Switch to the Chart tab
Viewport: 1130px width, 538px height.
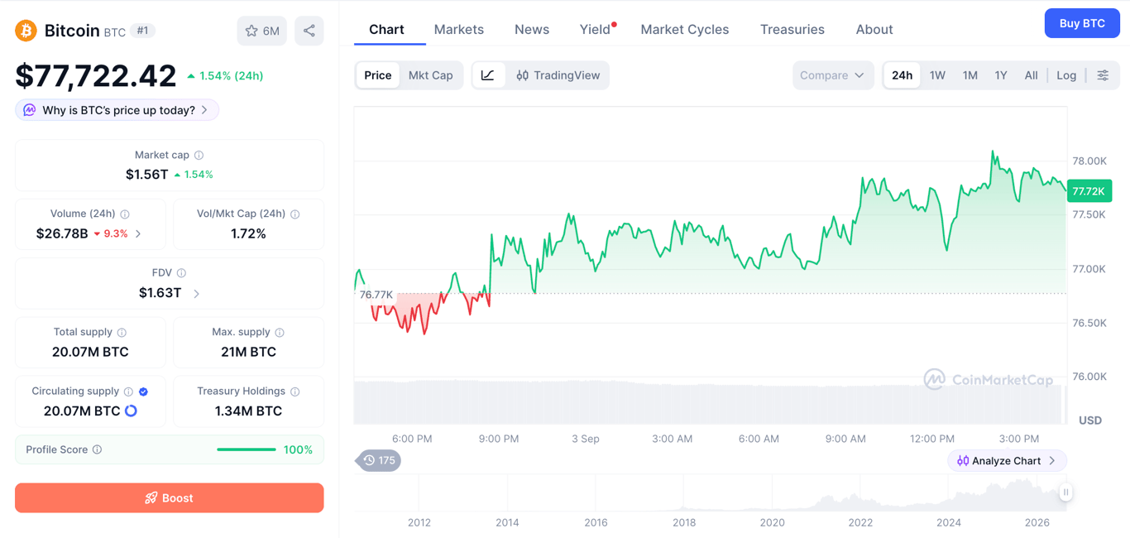(386, 29)
